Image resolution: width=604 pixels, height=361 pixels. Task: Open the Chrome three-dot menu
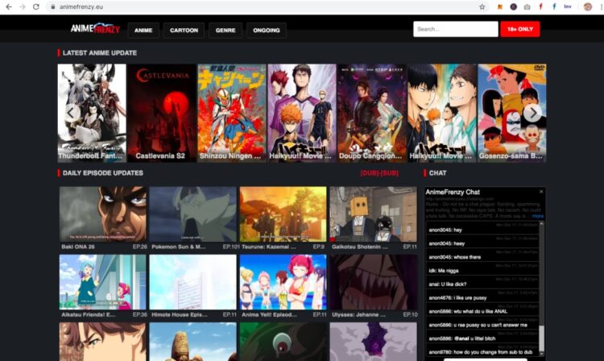pos(600,6)
